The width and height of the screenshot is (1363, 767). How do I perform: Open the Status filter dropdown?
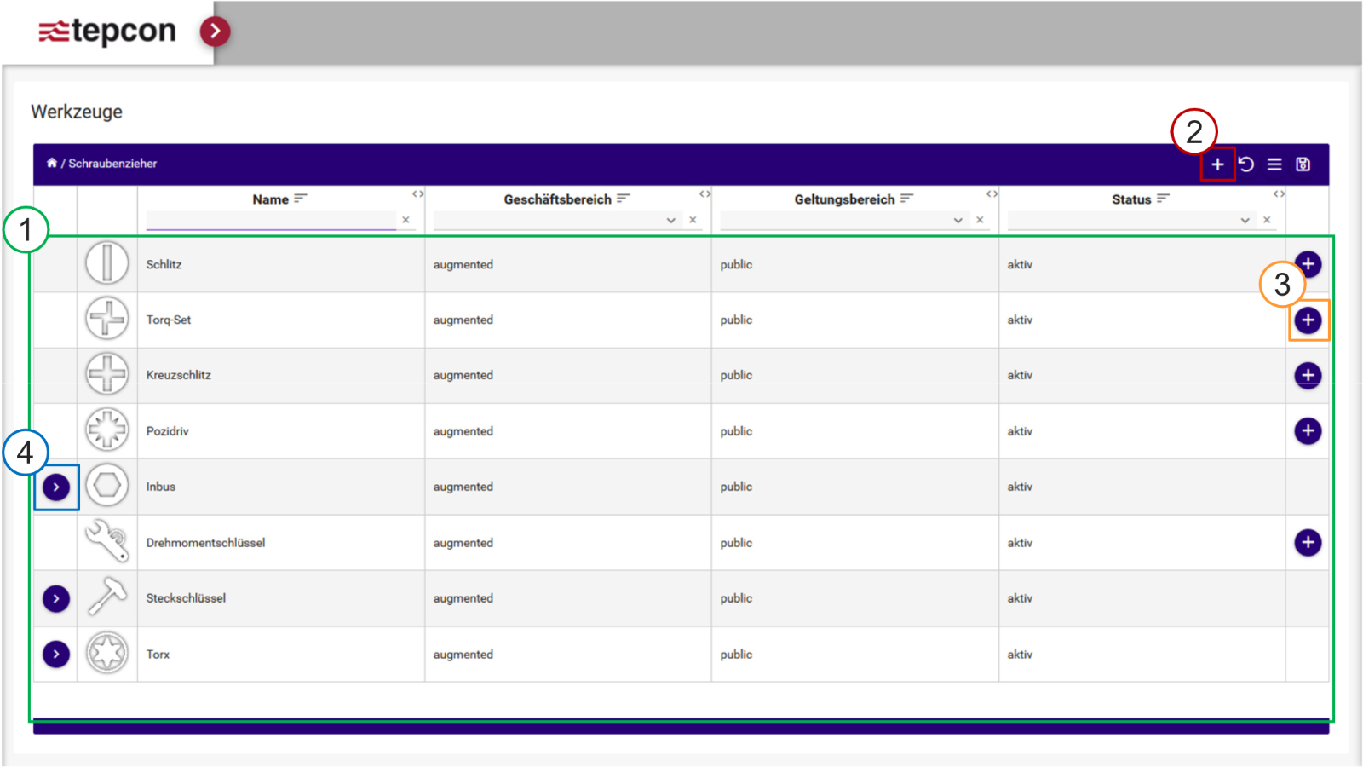(x=1245, y=221)
